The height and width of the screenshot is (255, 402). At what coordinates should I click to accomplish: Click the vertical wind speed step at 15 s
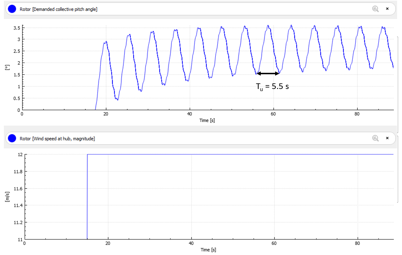(x=87, y=197)
